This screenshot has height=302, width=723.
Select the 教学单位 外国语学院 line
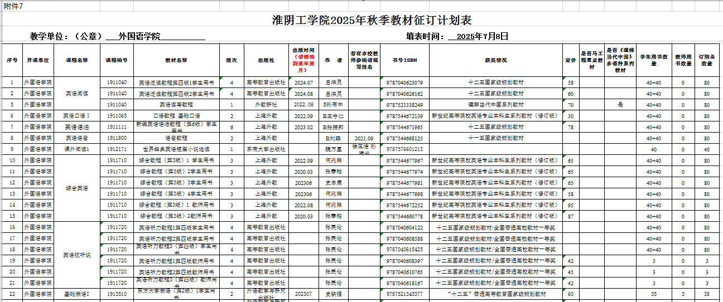(117, 37)
